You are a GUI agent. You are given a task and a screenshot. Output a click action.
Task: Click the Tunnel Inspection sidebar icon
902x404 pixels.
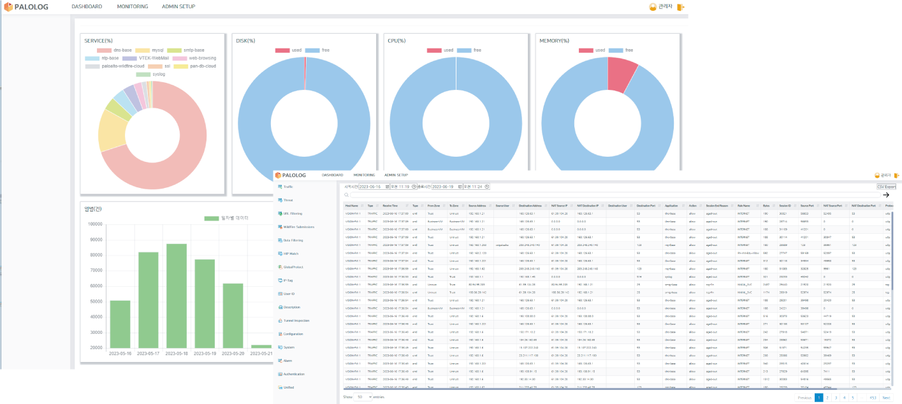tap(280, 321)
